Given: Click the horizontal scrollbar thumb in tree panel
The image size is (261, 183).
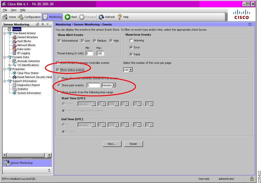Looking at the screenshot, I should (26, 155).
